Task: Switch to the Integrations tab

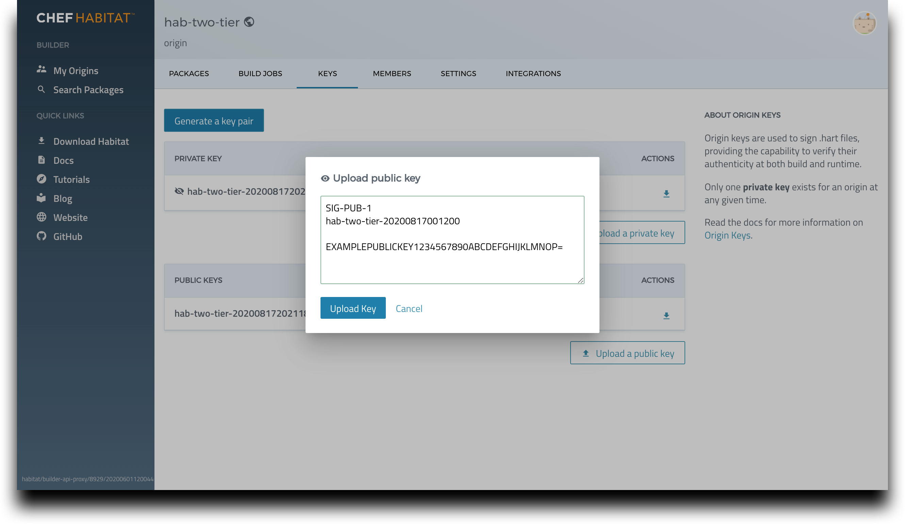Action: pos(533,73)
